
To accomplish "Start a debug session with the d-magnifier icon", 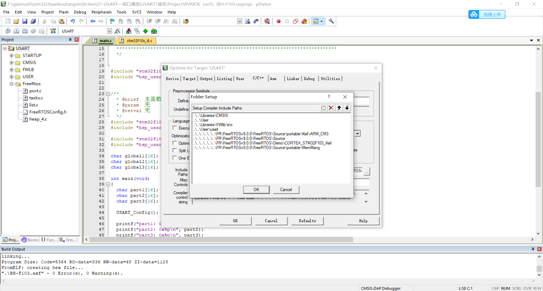I will pos(267,21).
